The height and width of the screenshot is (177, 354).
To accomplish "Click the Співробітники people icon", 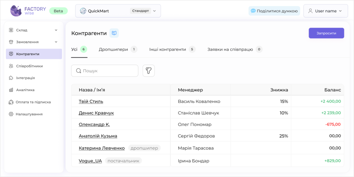I will pyautogui.click(x=11, y=66).
